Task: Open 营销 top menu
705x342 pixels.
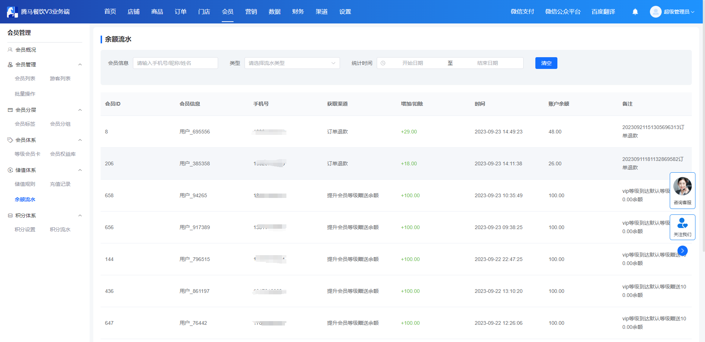Action: click(x=251, y=12)
